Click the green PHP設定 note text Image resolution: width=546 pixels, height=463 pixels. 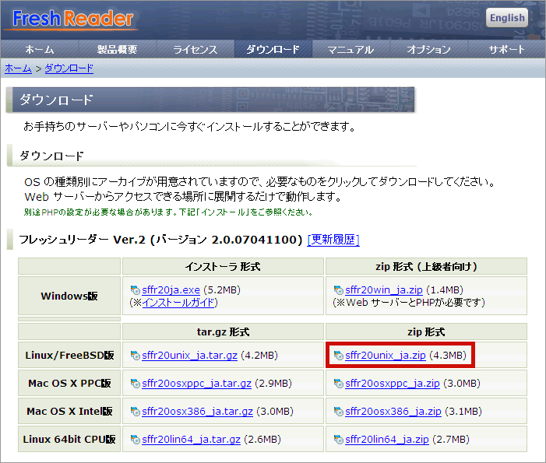click(168, 212)
